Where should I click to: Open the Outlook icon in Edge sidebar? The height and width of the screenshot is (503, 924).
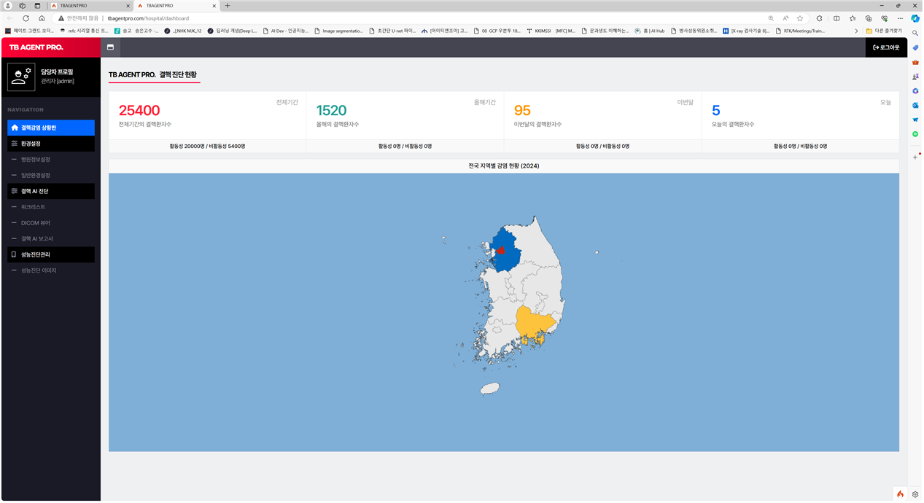click(915, 106)
